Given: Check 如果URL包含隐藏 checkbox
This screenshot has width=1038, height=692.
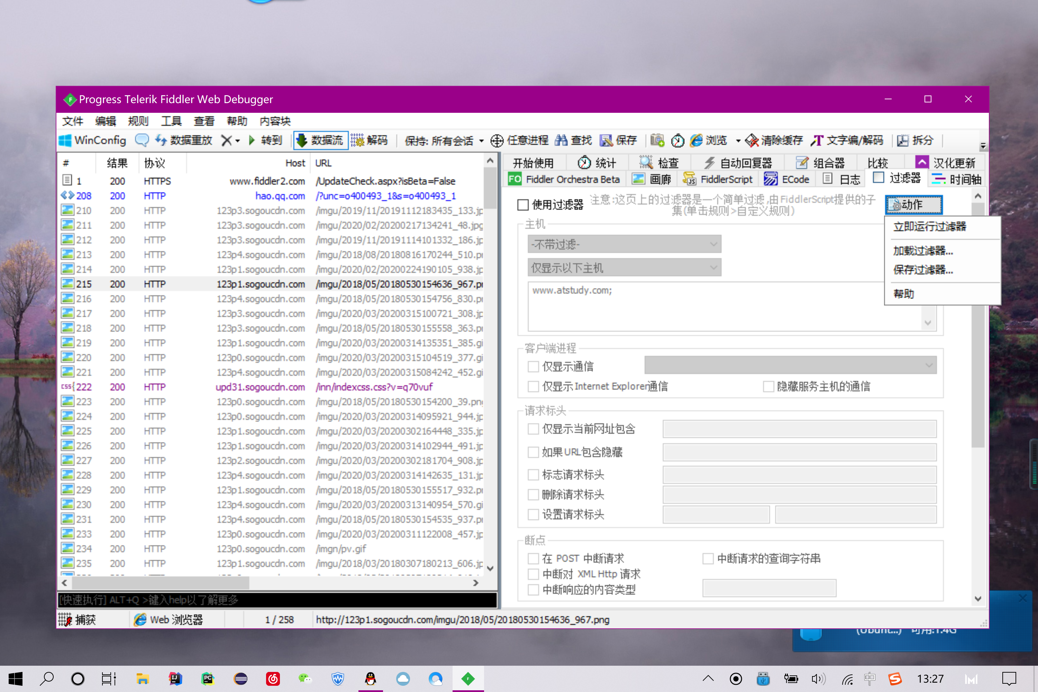Looking at the screenshot, I should point(533,452).
